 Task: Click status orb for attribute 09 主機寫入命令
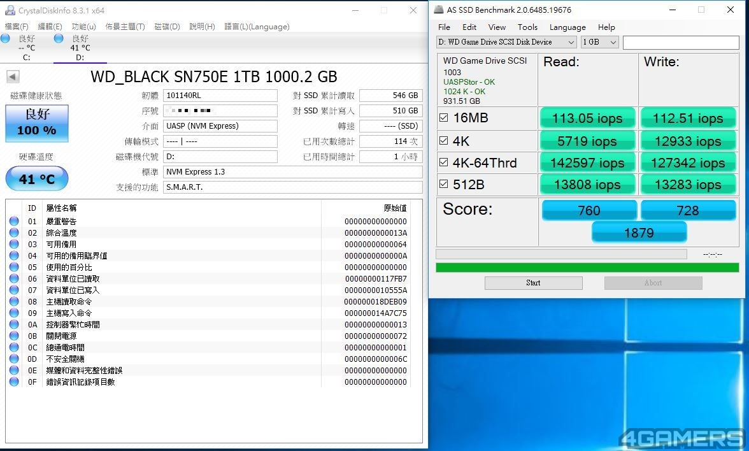click(14, 313)
